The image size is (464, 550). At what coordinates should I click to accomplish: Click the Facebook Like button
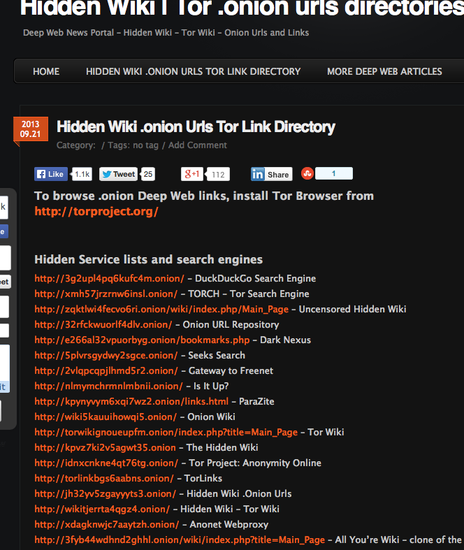51,174
